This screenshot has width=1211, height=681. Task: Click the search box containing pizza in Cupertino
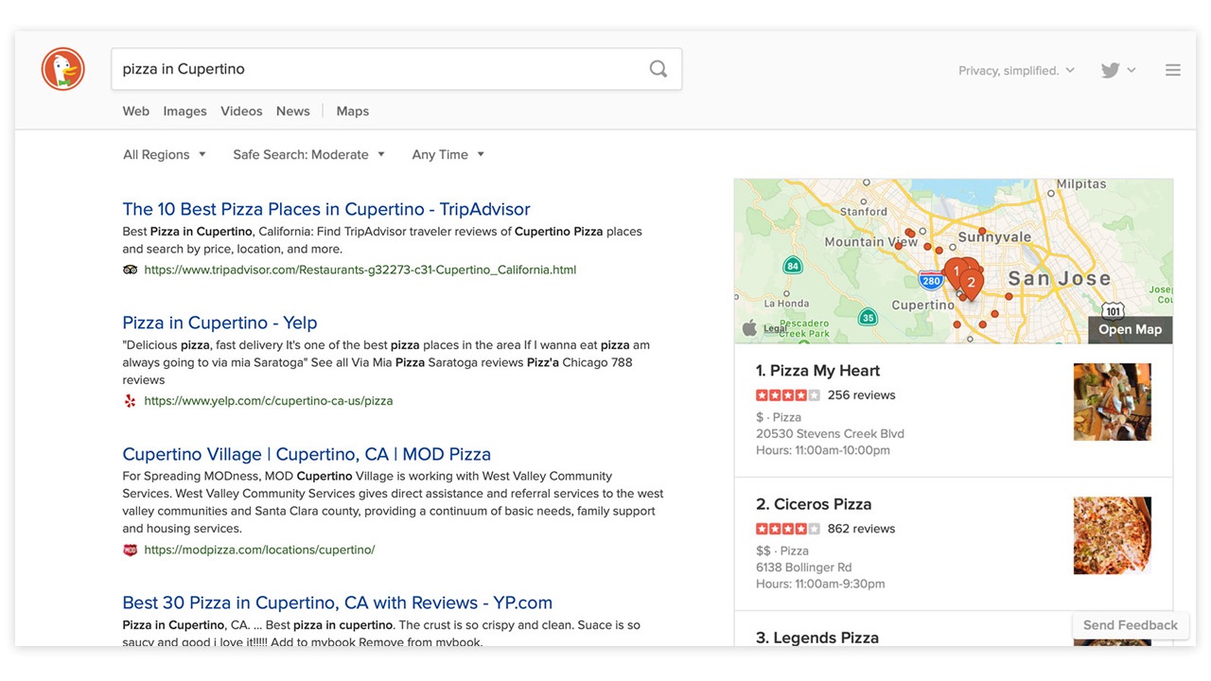(x=378, y=69)
